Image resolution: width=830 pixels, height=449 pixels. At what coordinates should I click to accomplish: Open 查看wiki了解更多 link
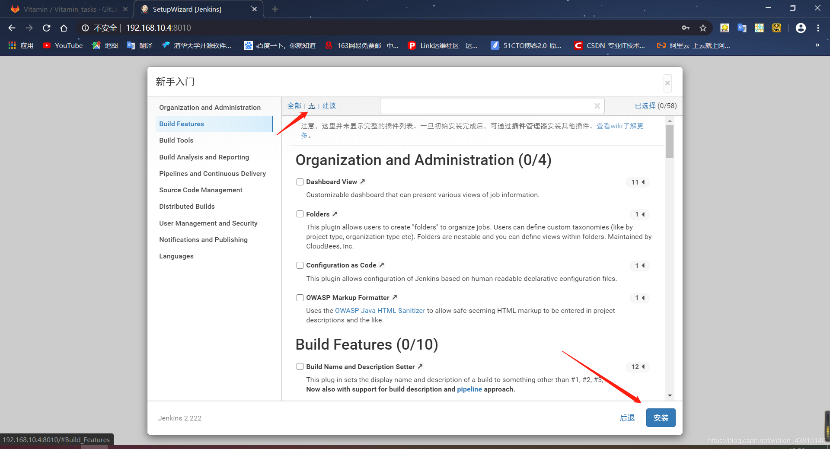point(620,126)
